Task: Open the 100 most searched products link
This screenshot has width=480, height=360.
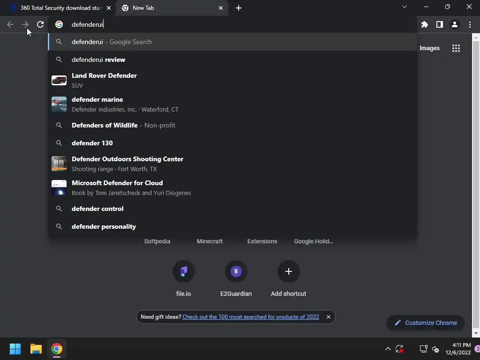Action: click(251, 317)
